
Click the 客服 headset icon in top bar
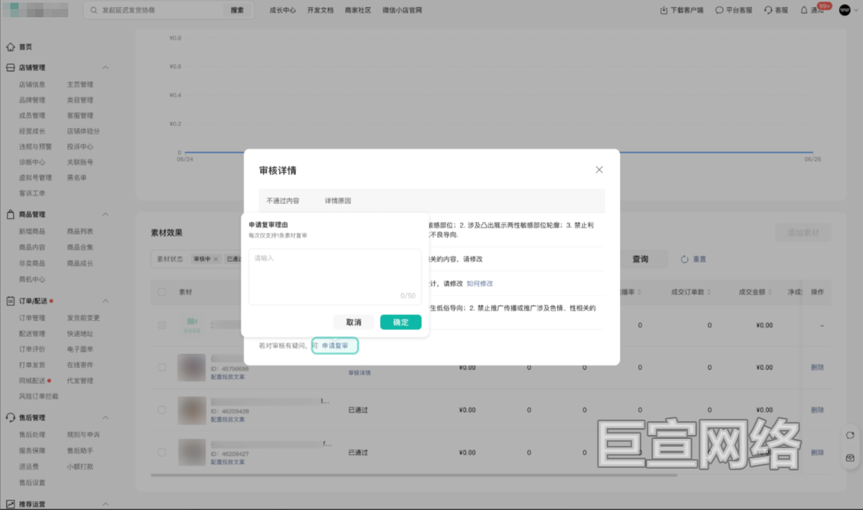pyautogui.click(x=768, y=10)
